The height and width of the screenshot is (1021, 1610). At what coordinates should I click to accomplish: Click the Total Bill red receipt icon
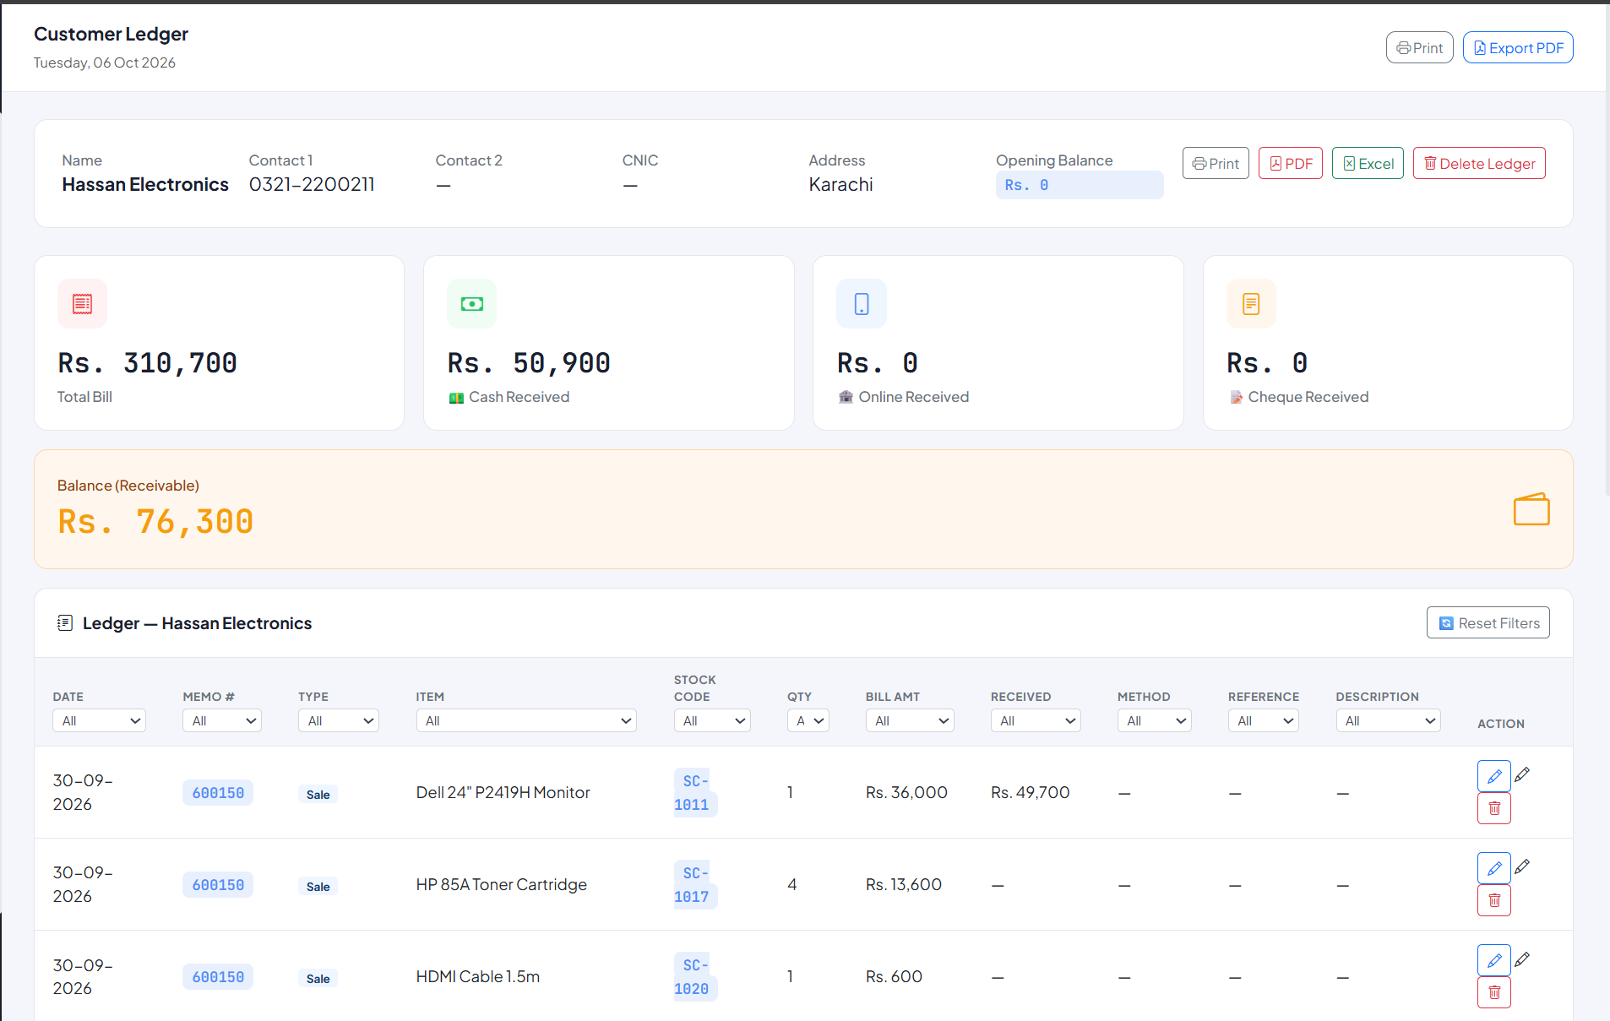pyautogui.click(x=82, y=303)
